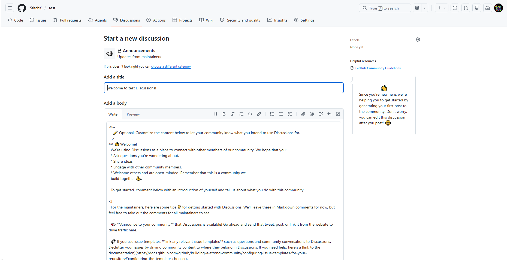Switch to the Preview tab of editor
Image resolution: width=507 pixels, height=260 pixels.
[133, 114]
